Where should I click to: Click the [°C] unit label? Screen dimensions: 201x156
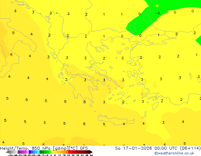point(73,148)
